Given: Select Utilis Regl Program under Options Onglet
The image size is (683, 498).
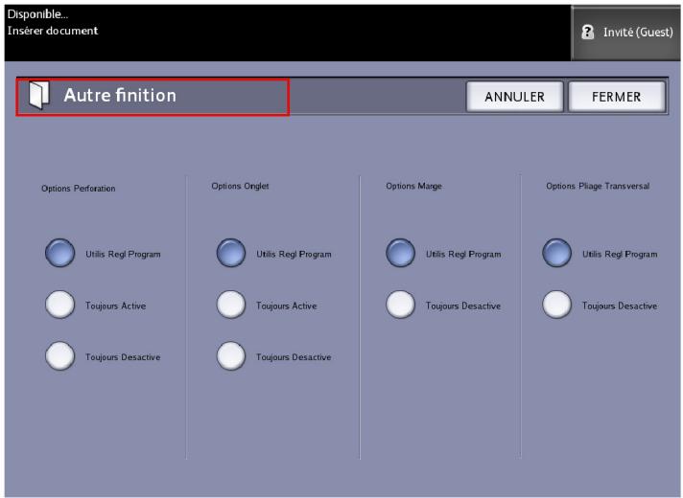Looking at the screenshot, I should 231,254.
